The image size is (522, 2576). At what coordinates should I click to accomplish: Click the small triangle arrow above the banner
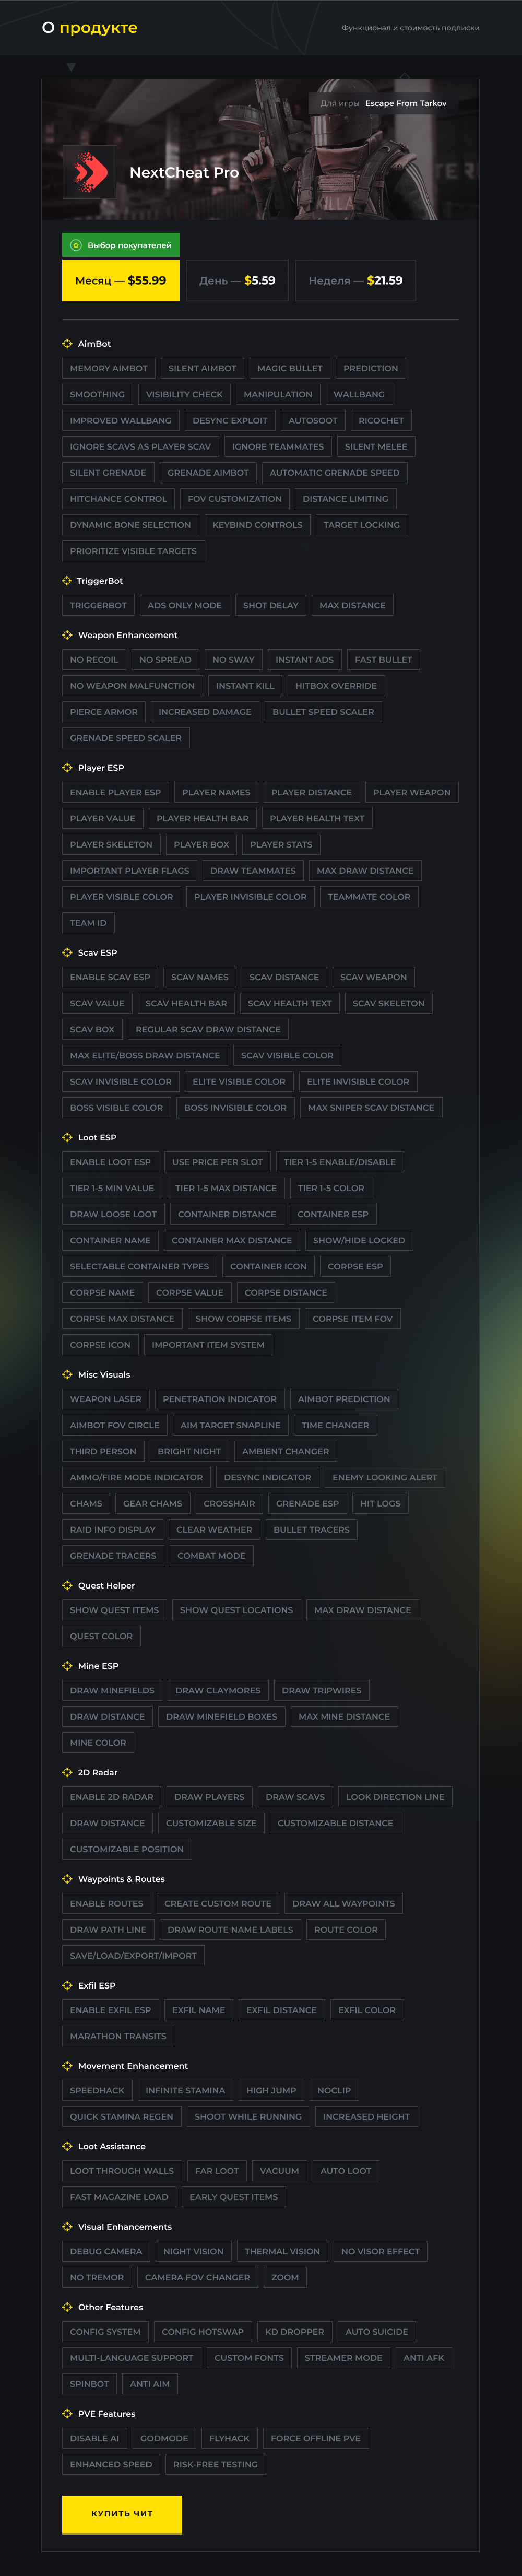tap(71, 68)
